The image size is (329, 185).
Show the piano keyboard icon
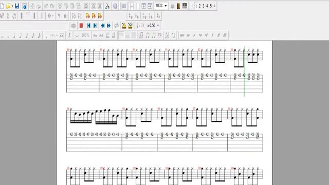pyautogui.click(x=185, y=6)
